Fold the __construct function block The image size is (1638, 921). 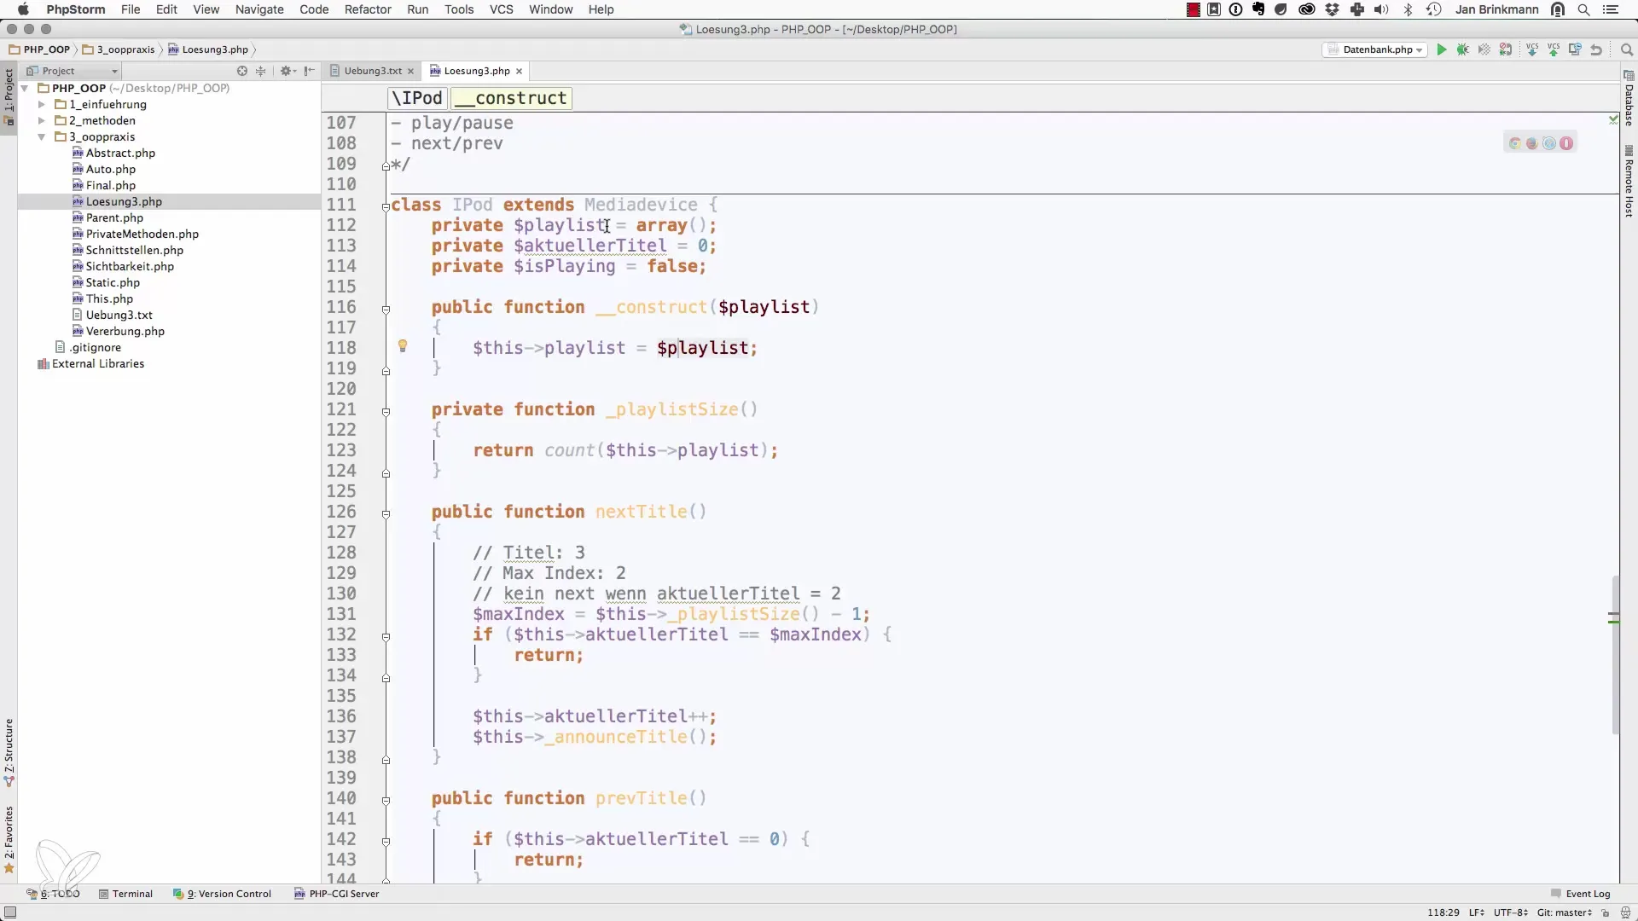pos(386,309)
